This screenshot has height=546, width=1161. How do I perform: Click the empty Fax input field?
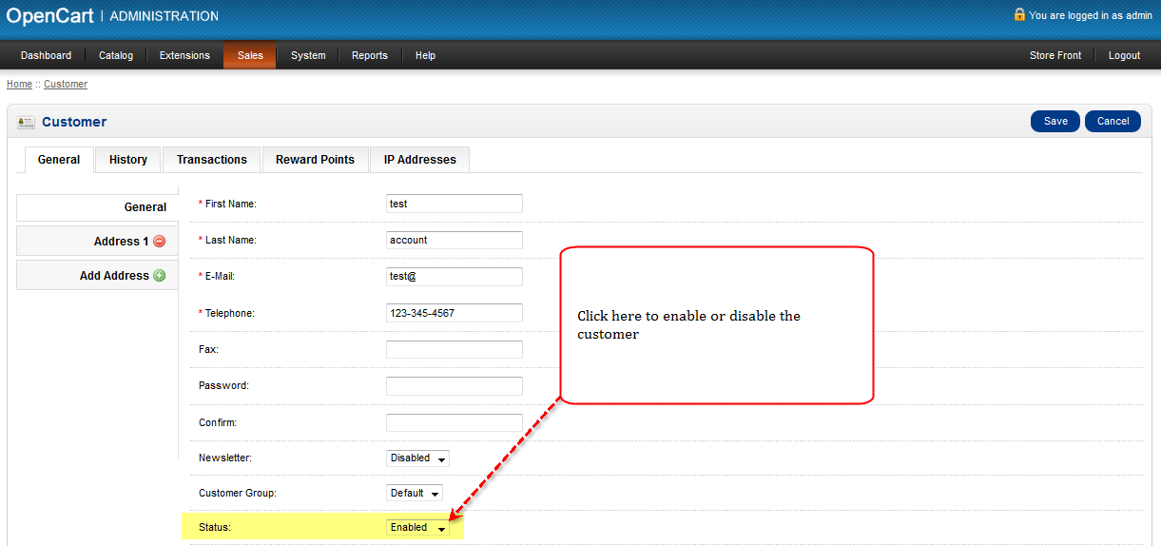point(455,350)
